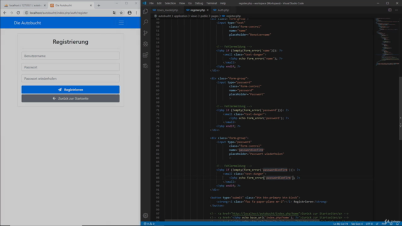Screen dimensions: 402x226
Task: Open the Remote Explorer activity bar icon
Action: point(146,66)
